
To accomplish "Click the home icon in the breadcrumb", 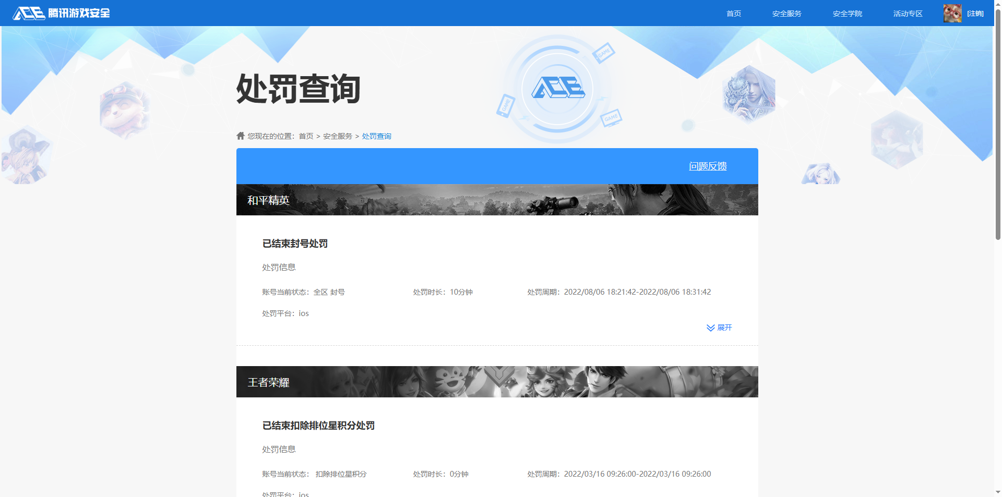I will (241, 136).
